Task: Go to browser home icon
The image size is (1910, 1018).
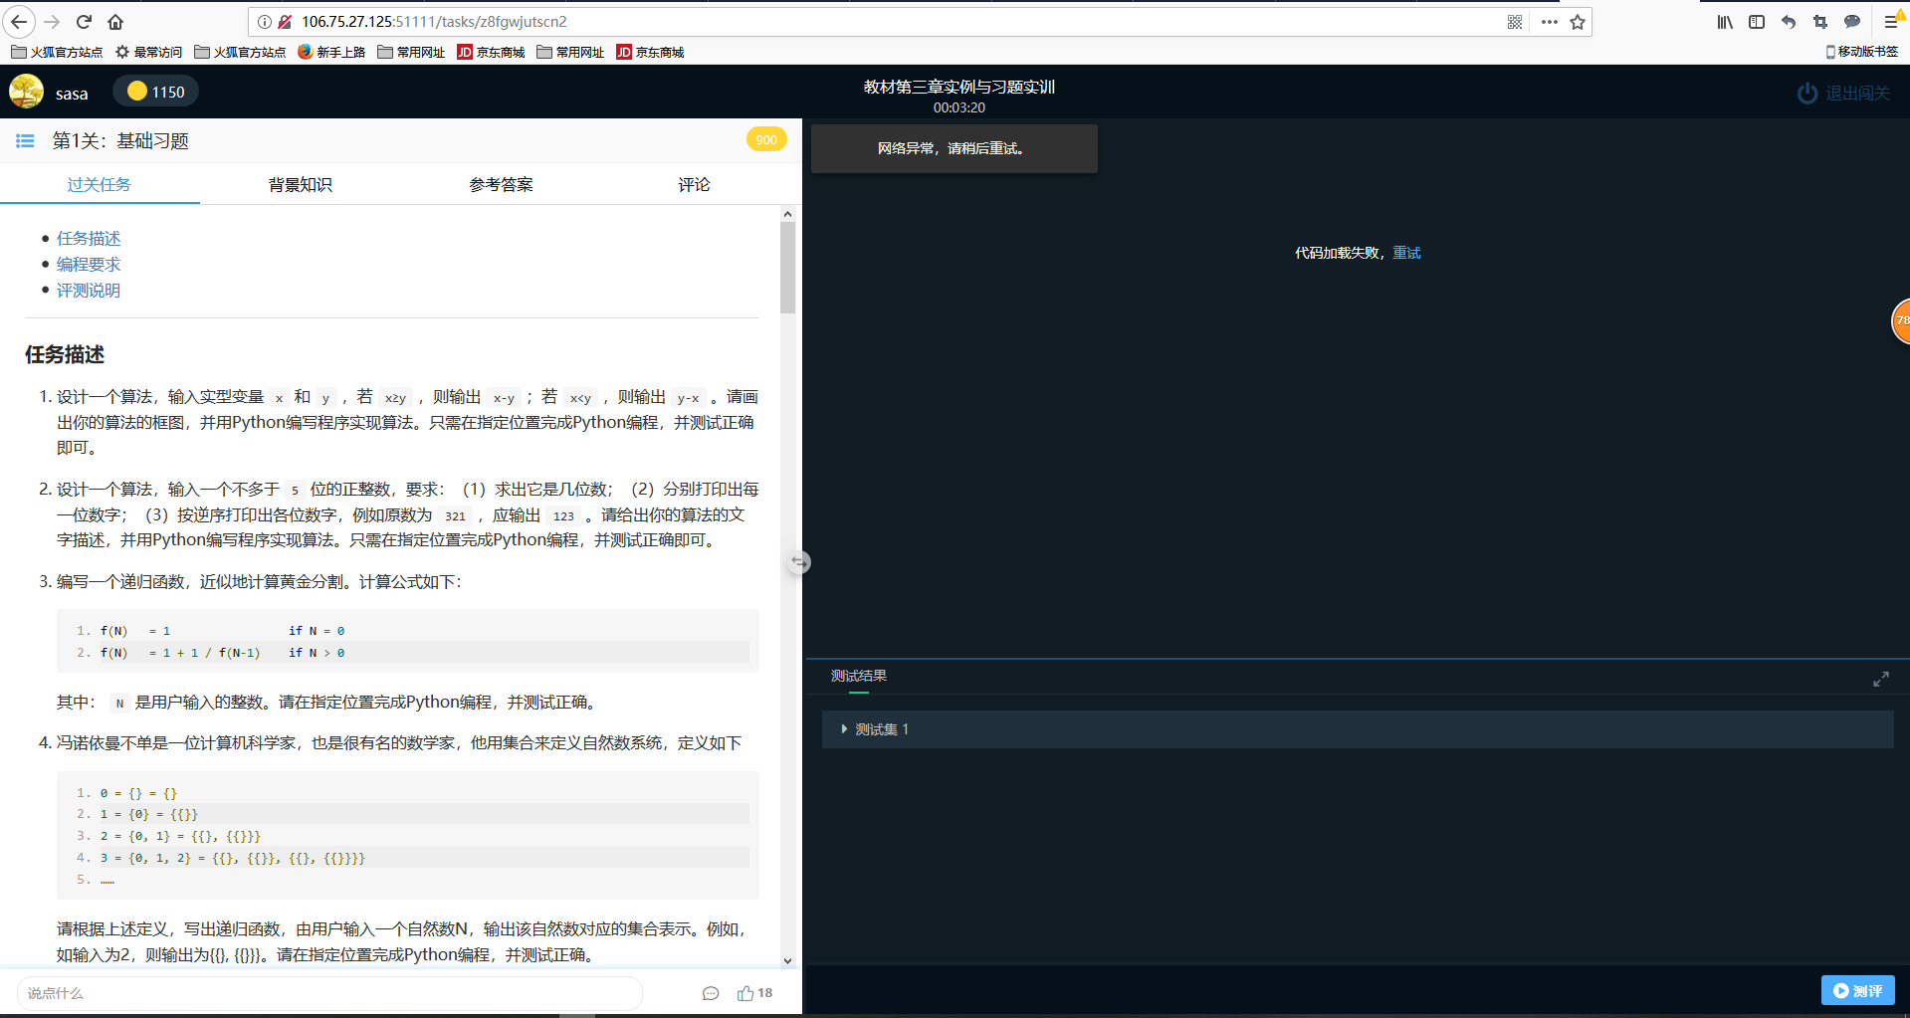Action: point(115,22)
